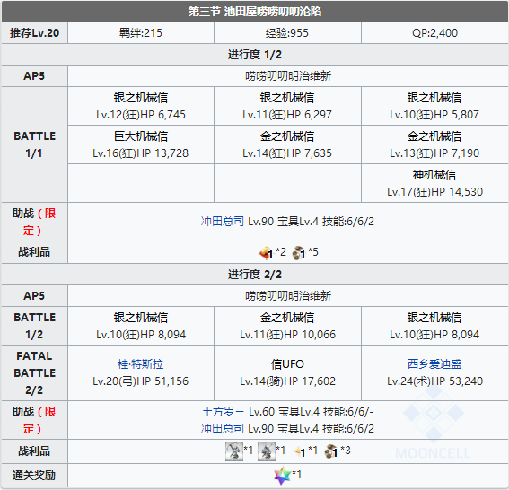Click the red event item icon in first 战利品 row
Image resolution: width=509 pixels, height=490 pixels.
[x=266, y=253]
